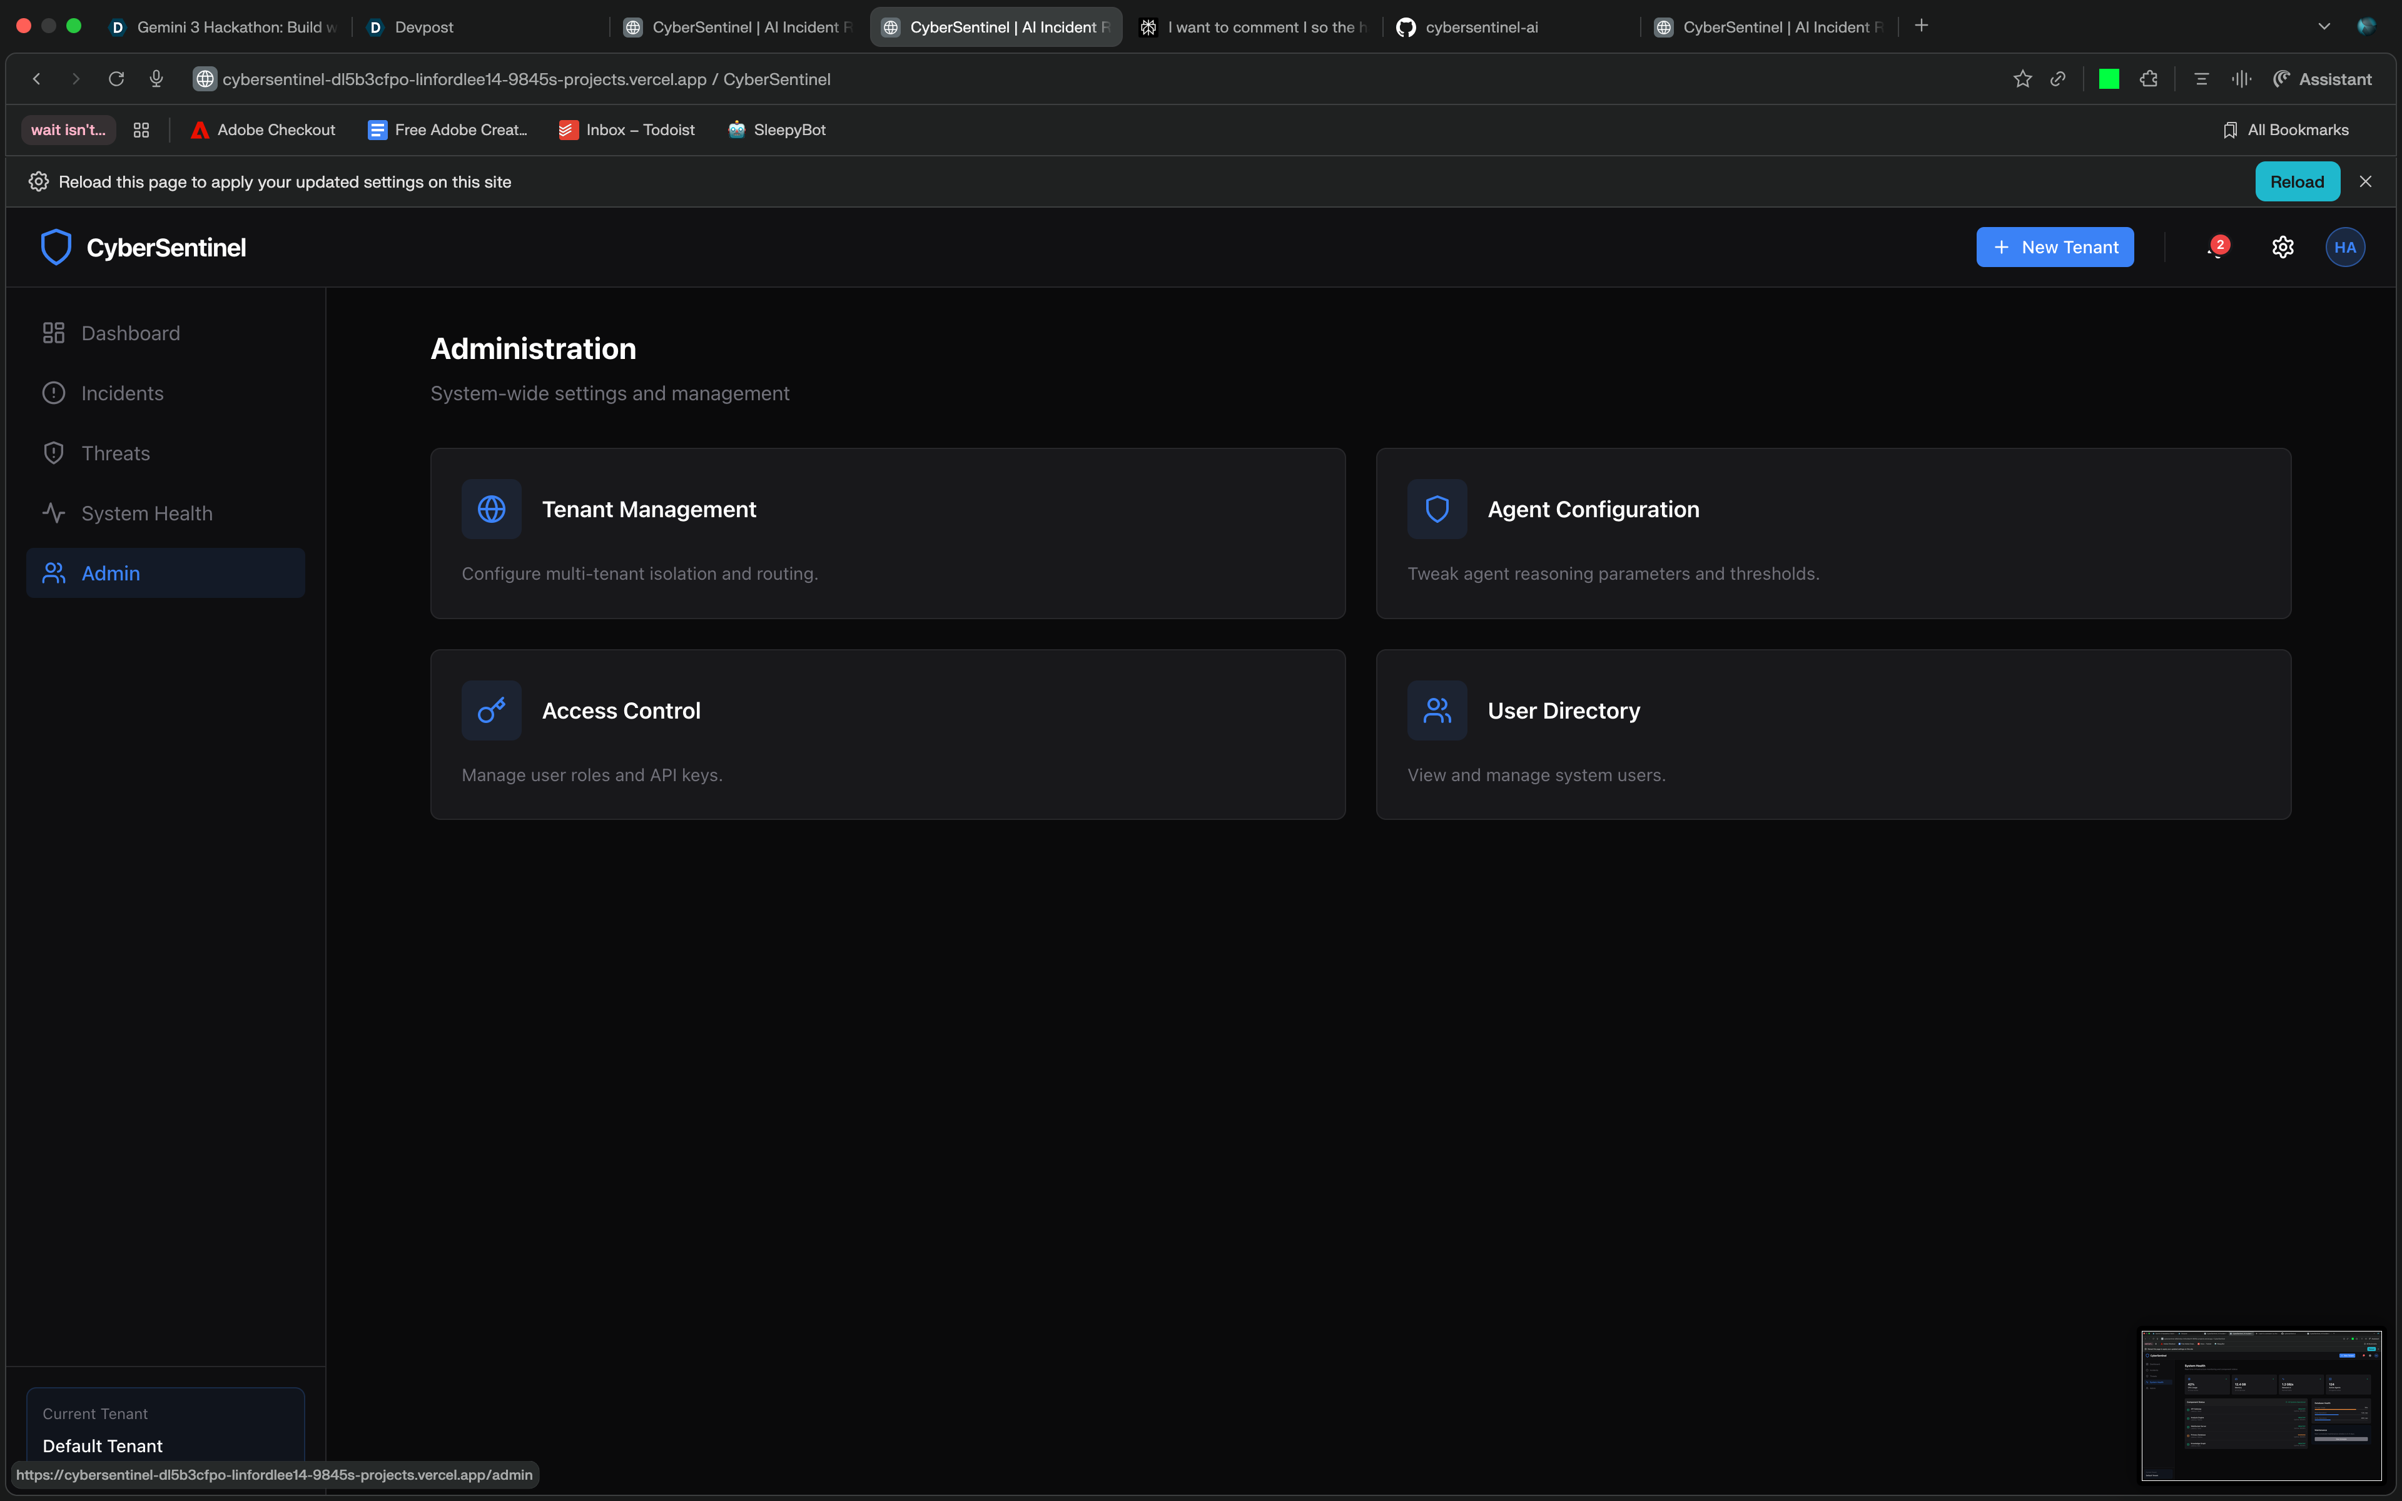Viewport: 2402px width, 1501px height.
Task: Click the Tenant Management globe icon
Action: tap(491, 509)
